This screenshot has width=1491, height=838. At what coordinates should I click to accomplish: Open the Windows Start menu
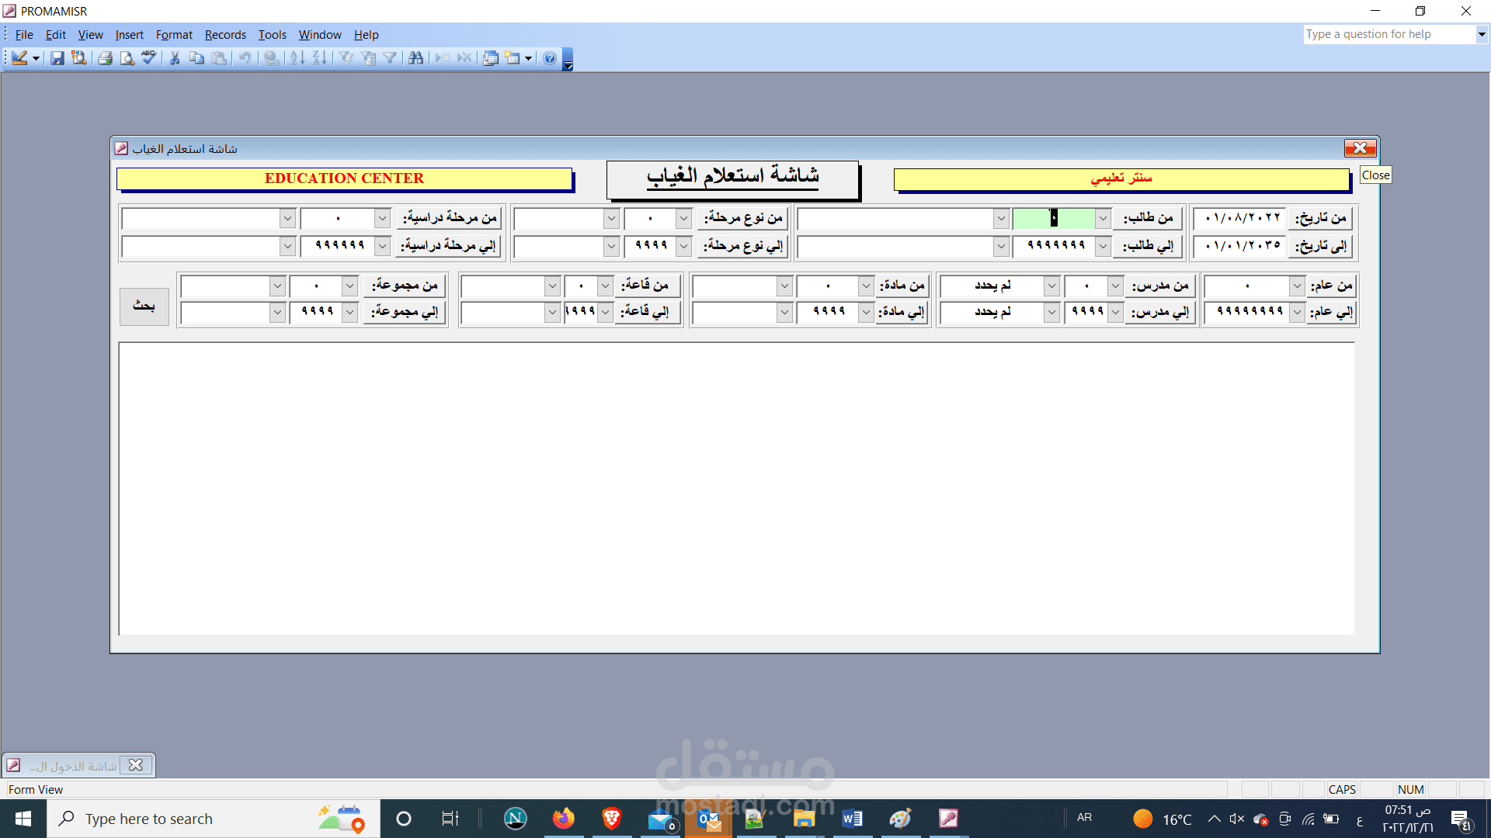(x=23, y=819)
